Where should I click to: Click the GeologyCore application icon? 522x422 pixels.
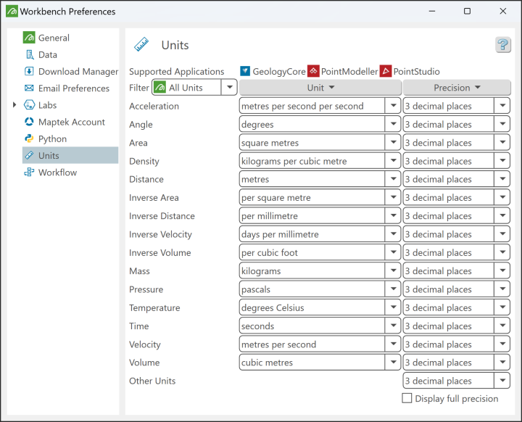point(245,71)
